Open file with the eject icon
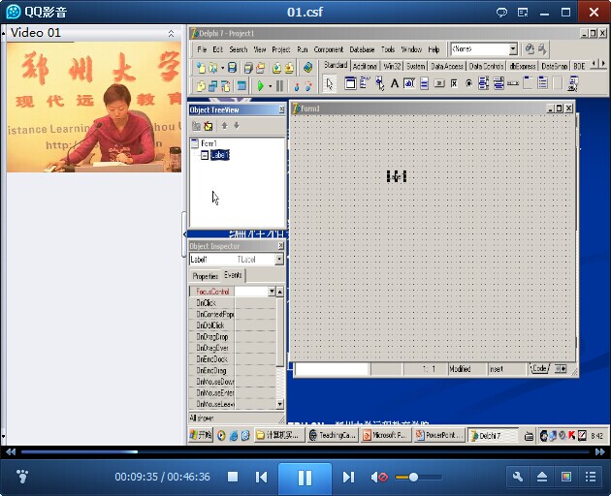The height and width of the screenshot is (496, 611). tap(542, 477)
